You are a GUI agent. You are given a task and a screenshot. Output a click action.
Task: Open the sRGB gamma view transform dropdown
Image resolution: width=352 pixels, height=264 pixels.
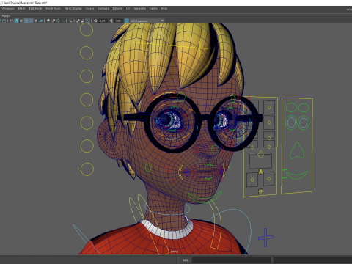click(x=147, y=21)
